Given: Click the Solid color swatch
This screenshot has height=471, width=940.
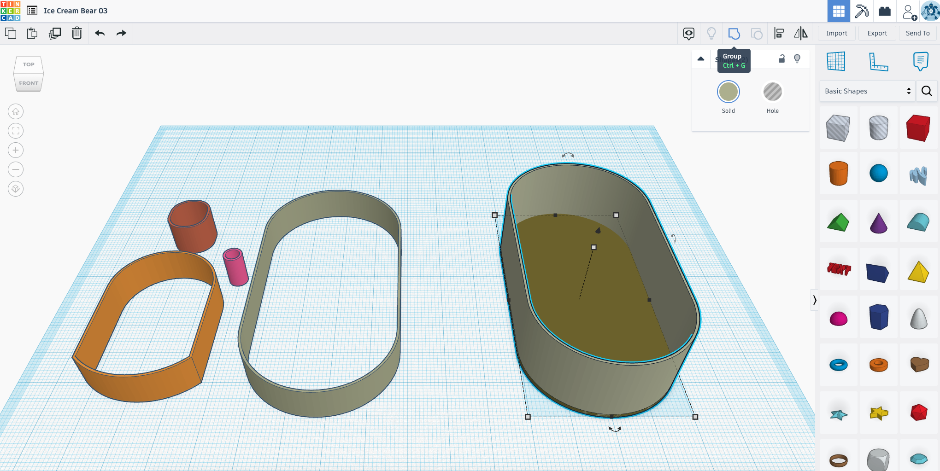Looking at the screenshot, I should point(728,92).
